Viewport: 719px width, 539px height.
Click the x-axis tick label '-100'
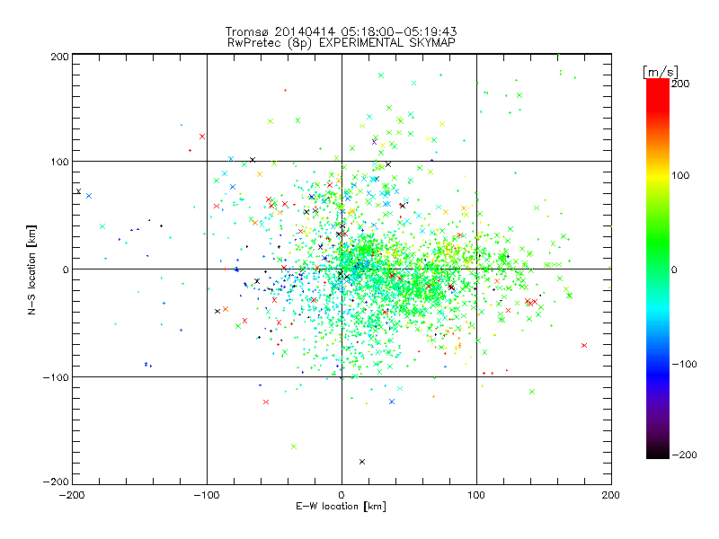pos(207,495)
